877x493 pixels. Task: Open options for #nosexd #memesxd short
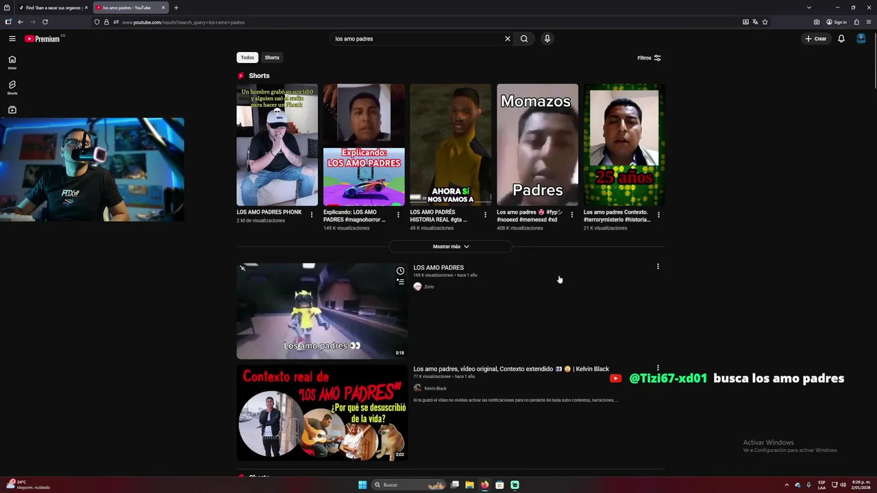click(572, 215)
